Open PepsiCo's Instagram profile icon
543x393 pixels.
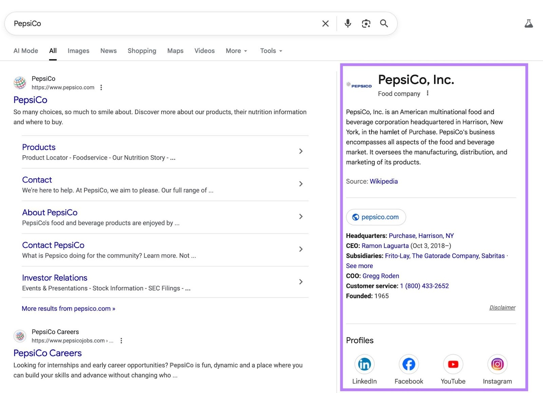tap(497, 363)
